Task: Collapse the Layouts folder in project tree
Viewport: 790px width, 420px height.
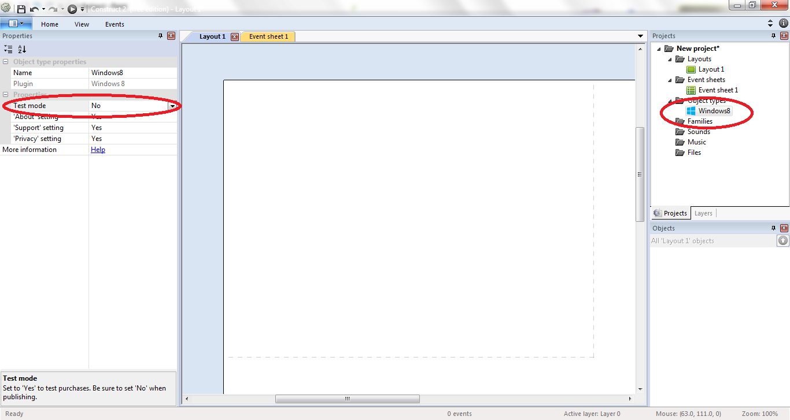Action: click(x=670, y=59)
